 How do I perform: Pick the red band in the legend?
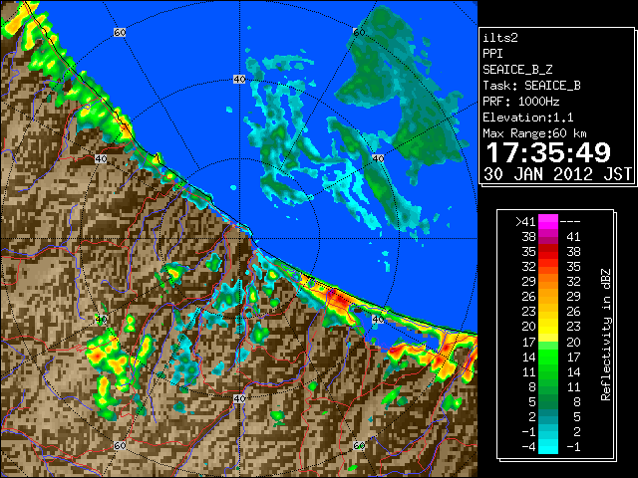(548, 252)
